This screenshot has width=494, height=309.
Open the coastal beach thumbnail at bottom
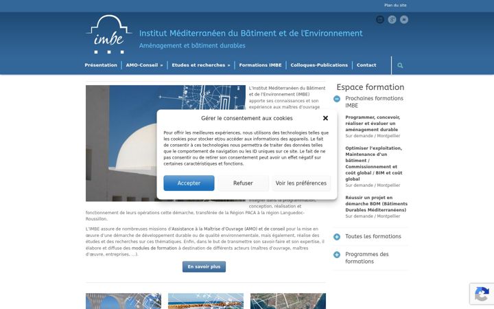click(x=206, y=301)
